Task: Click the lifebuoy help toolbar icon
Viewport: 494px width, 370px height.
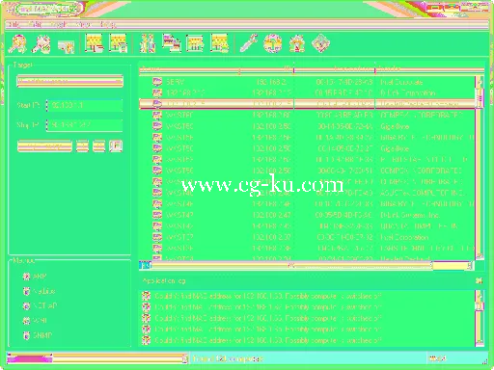Action: [273, 43]
